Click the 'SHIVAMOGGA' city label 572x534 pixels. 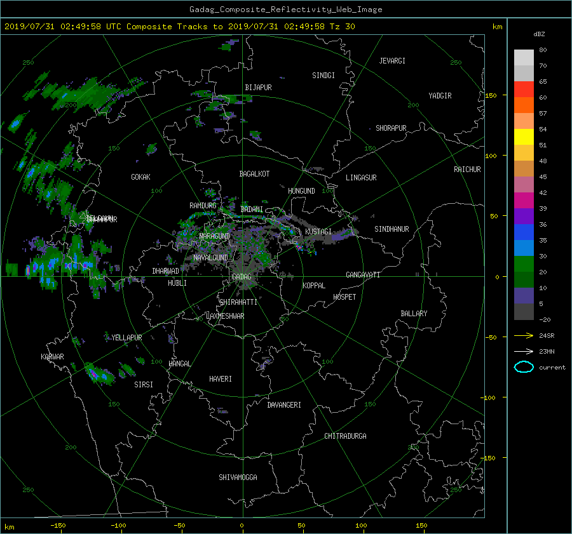pyautogui.click(x=238, y=477)
